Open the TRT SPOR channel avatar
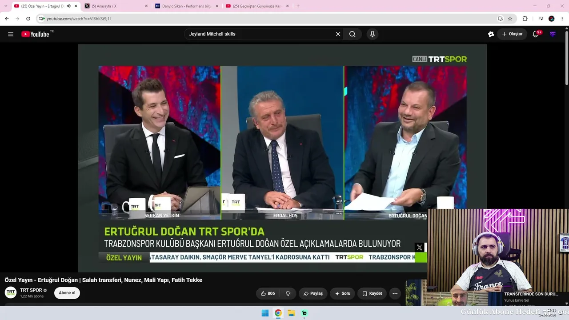Viewport: 569px width, 320px height. [11, 292]
